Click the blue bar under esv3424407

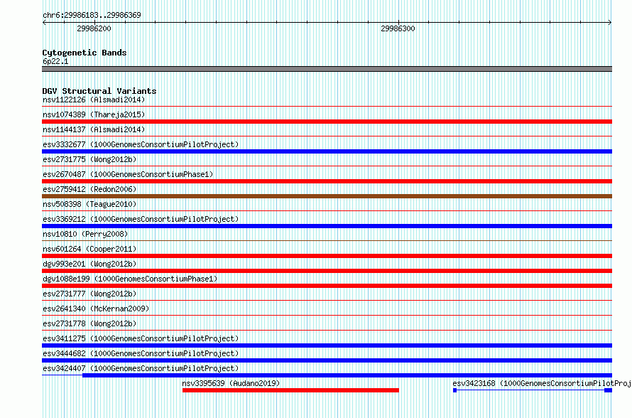(347, 375)
